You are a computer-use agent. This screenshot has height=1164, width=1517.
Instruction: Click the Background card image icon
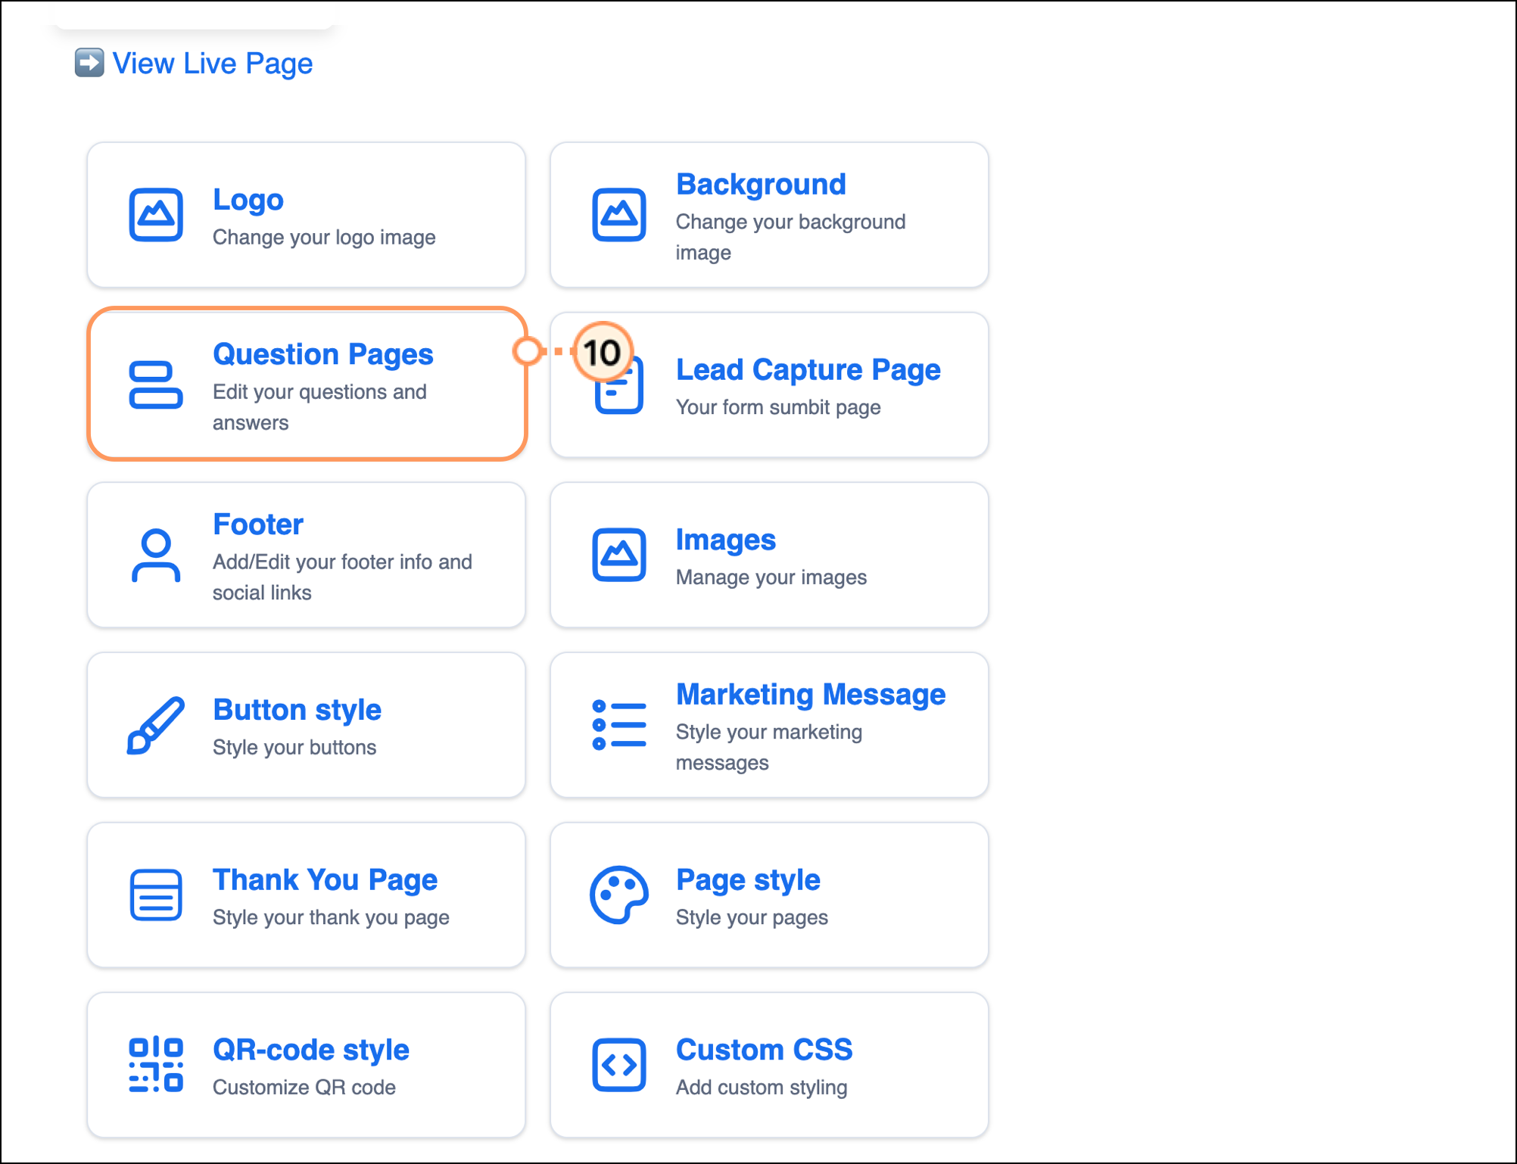click(619, 215)
